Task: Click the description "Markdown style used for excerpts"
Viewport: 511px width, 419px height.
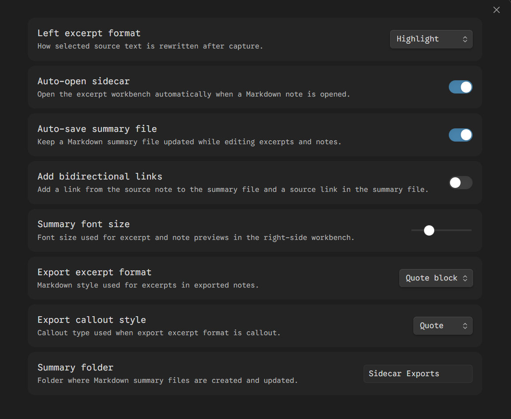Action: (148, 285)
